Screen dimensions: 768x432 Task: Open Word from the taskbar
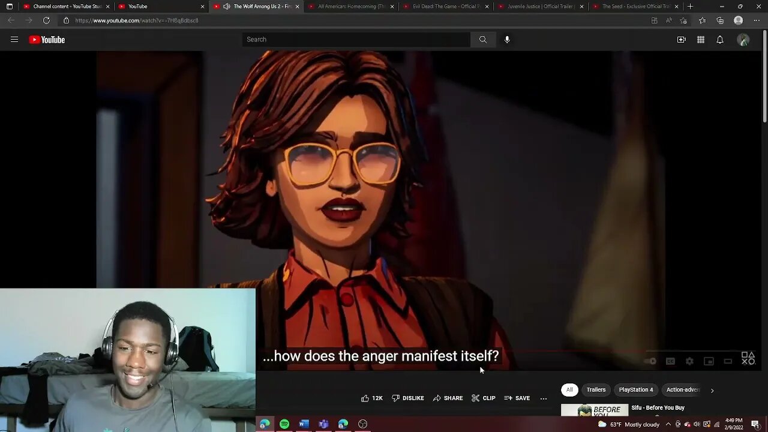(x=304, y=424)
